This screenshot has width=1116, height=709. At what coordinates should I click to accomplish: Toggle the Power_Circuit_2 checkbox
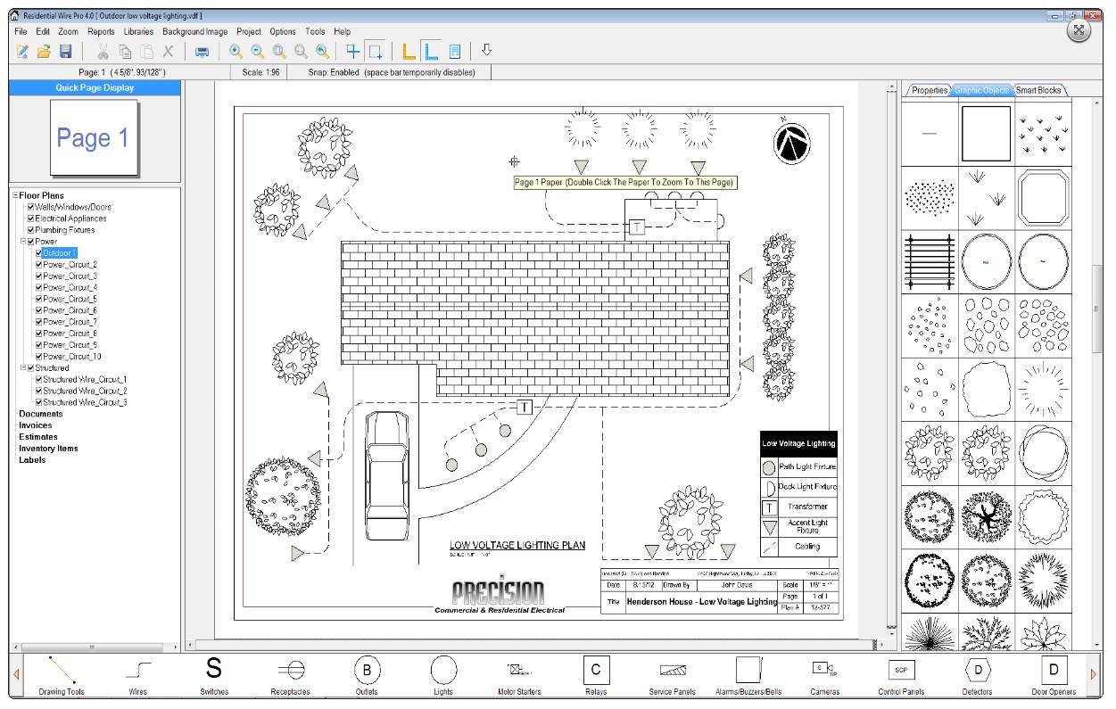click(x=38, y=265)
